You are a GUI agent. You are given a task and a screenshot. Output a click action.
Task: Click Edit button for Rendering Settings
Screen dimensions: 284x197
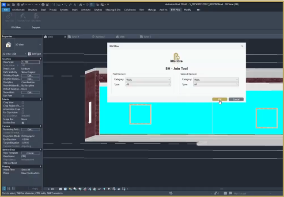click(30, 130)
